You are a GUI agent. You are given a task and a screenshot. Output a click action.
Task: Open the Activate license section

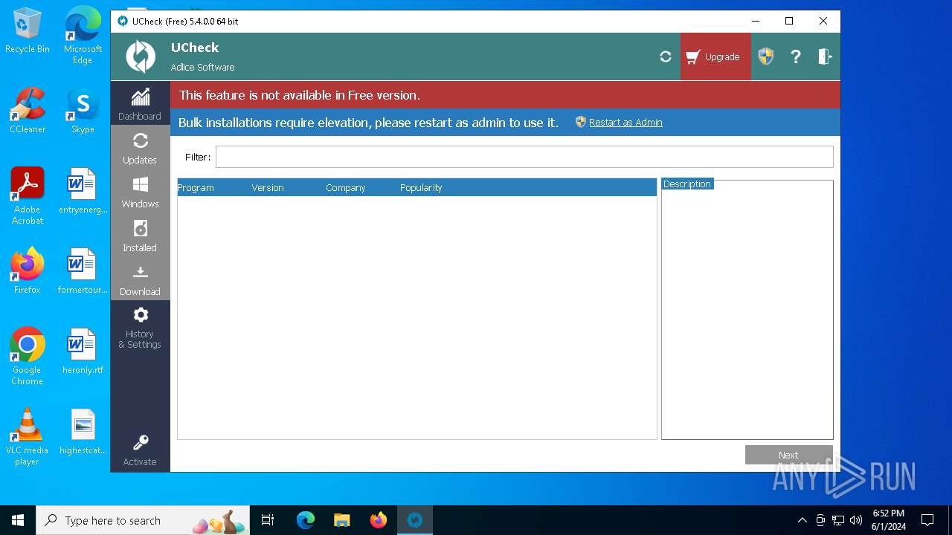pyautogui.click(x=140, y=450)
